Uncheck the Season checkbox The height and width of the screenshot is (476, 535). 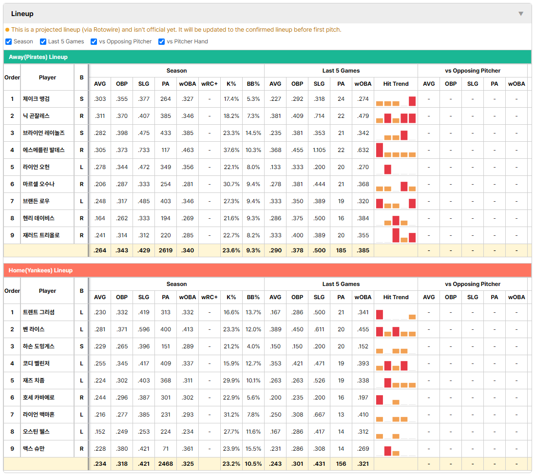(9, 41)
